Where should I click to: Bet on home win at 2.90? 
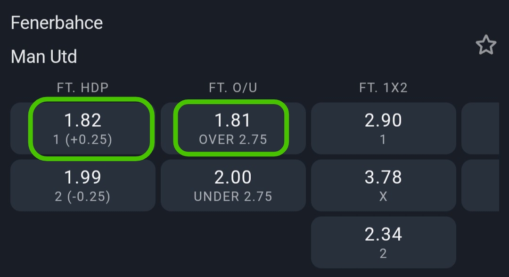pyautogui.click(x=383, y=128)
